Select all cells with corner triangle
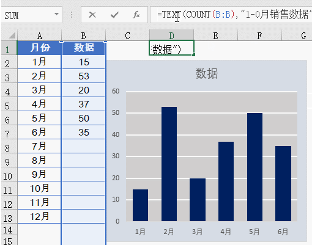Viewport: 312px width, 245px height. [x=12, y=35]
